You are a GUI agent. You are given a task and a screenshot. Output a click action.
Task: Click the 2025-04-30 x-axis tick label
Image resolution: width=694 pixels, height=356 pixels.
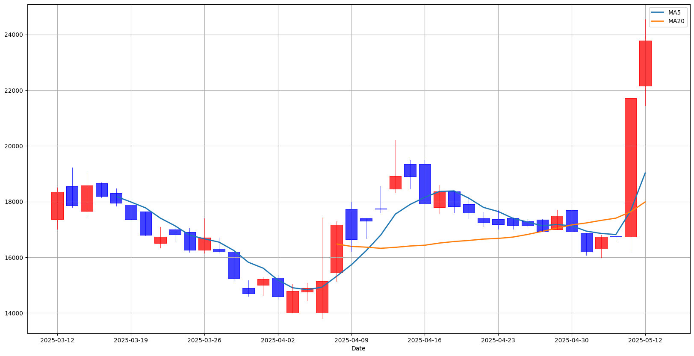572,340
